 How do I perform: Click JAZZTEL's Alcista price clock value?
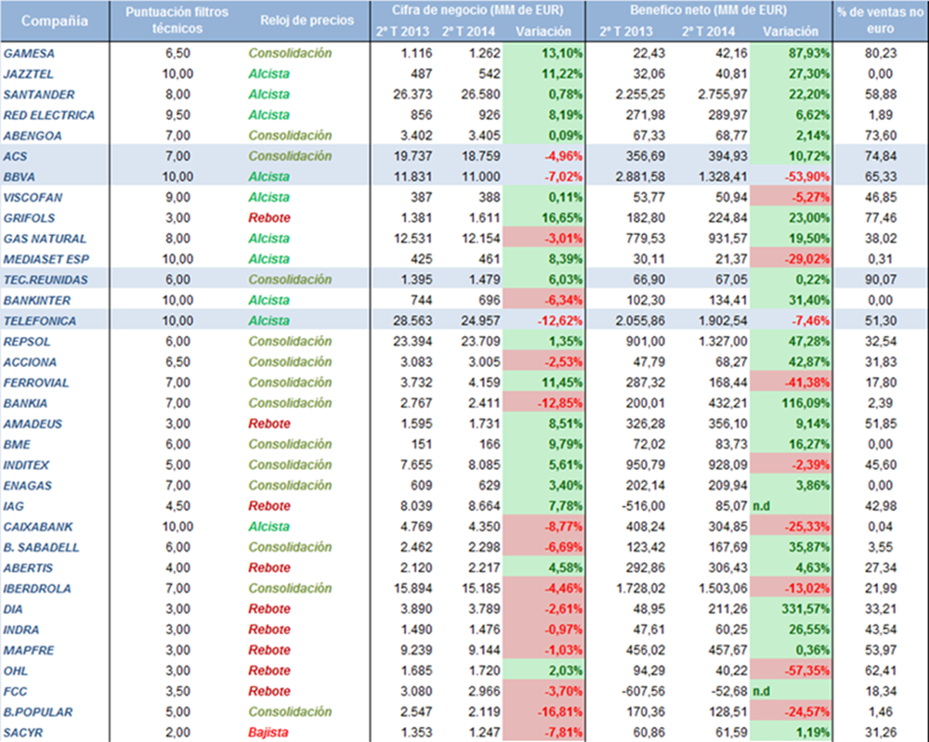269,74
